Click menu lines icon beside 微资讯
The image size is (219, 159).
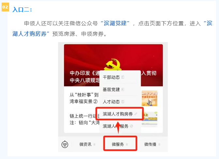[x=94, y=144]
